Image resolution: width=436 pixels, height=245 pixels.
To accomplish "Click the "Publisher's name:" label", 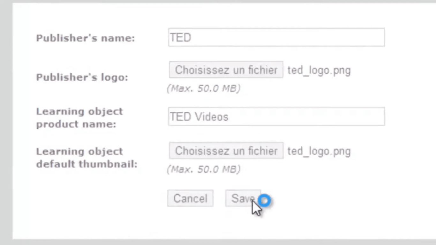I will click(x=85, y=38).
